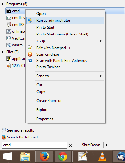The height and width of the screenshot is (163, 125).
Task: Launch Google Chrome from the taskbar
Action: point(63,156)
